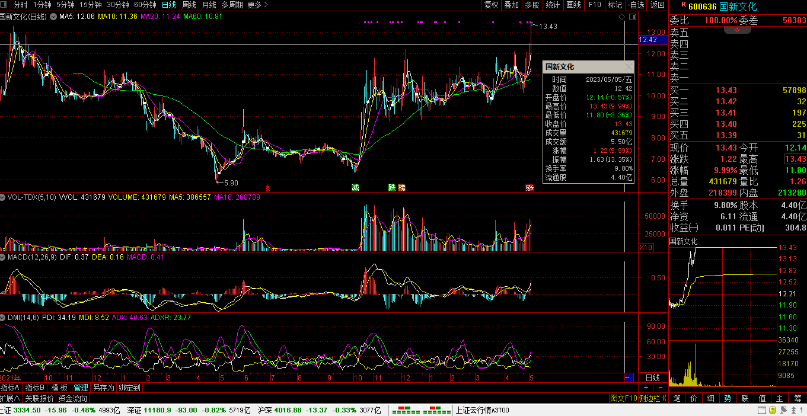The image size is (807, 416).
Task: Switch to the 分时 view
Action: [20, 5]
